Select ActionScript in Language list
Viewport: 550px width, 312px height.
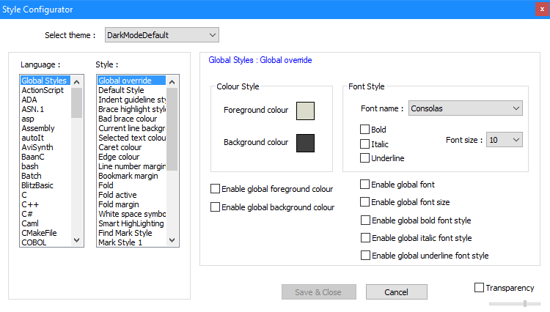[x=45, y=90]
